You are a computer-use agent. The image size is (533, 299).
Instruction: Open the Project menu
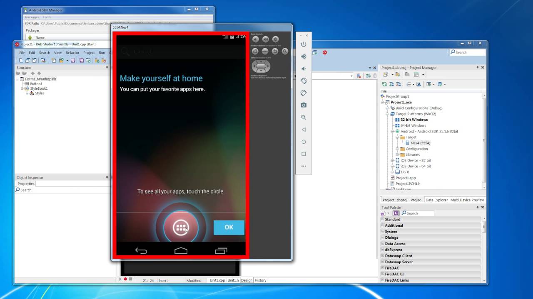(x=89, y=53)
